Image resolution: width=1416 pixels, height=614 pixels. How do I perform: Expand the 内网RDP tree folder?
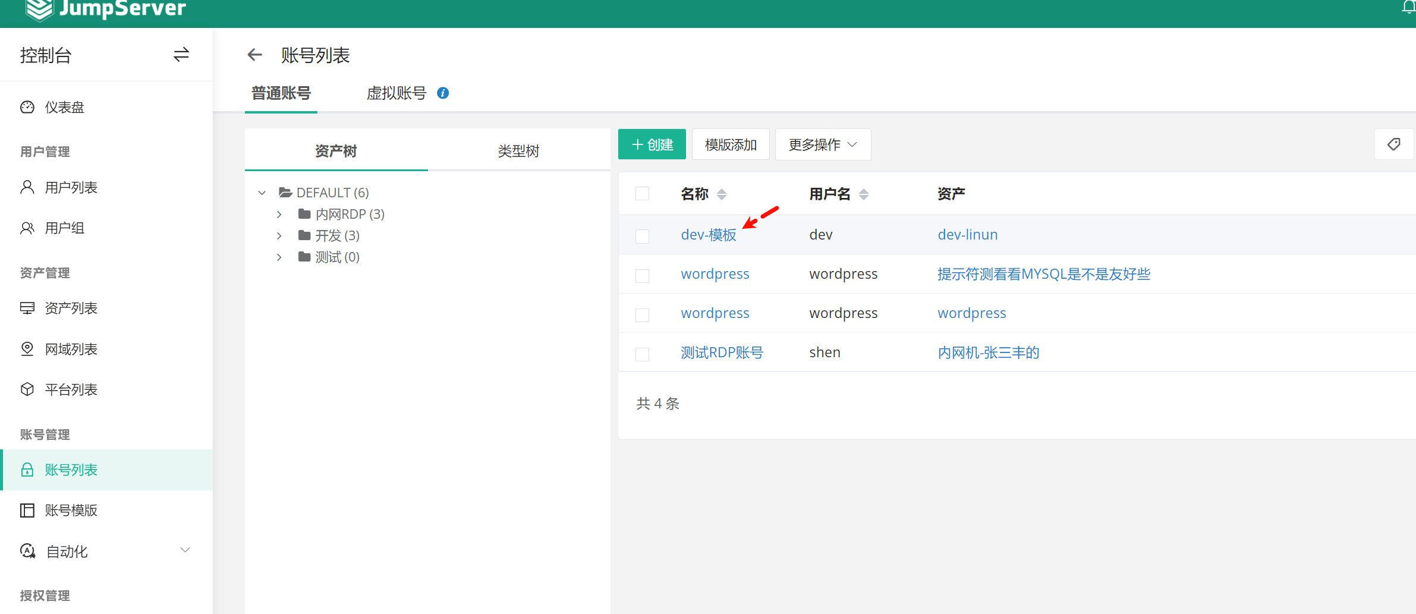tap(279, 214)
